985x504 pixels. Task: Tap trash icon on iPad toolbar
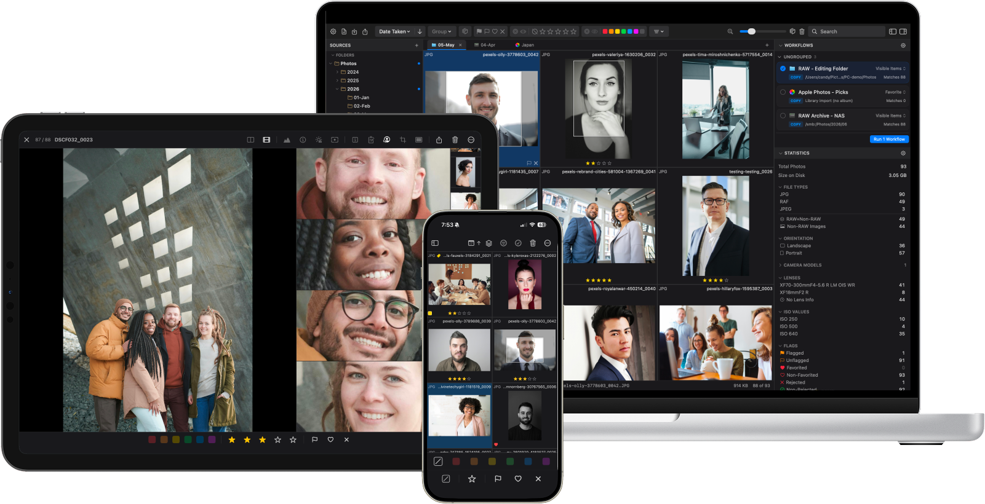[455, 140]
